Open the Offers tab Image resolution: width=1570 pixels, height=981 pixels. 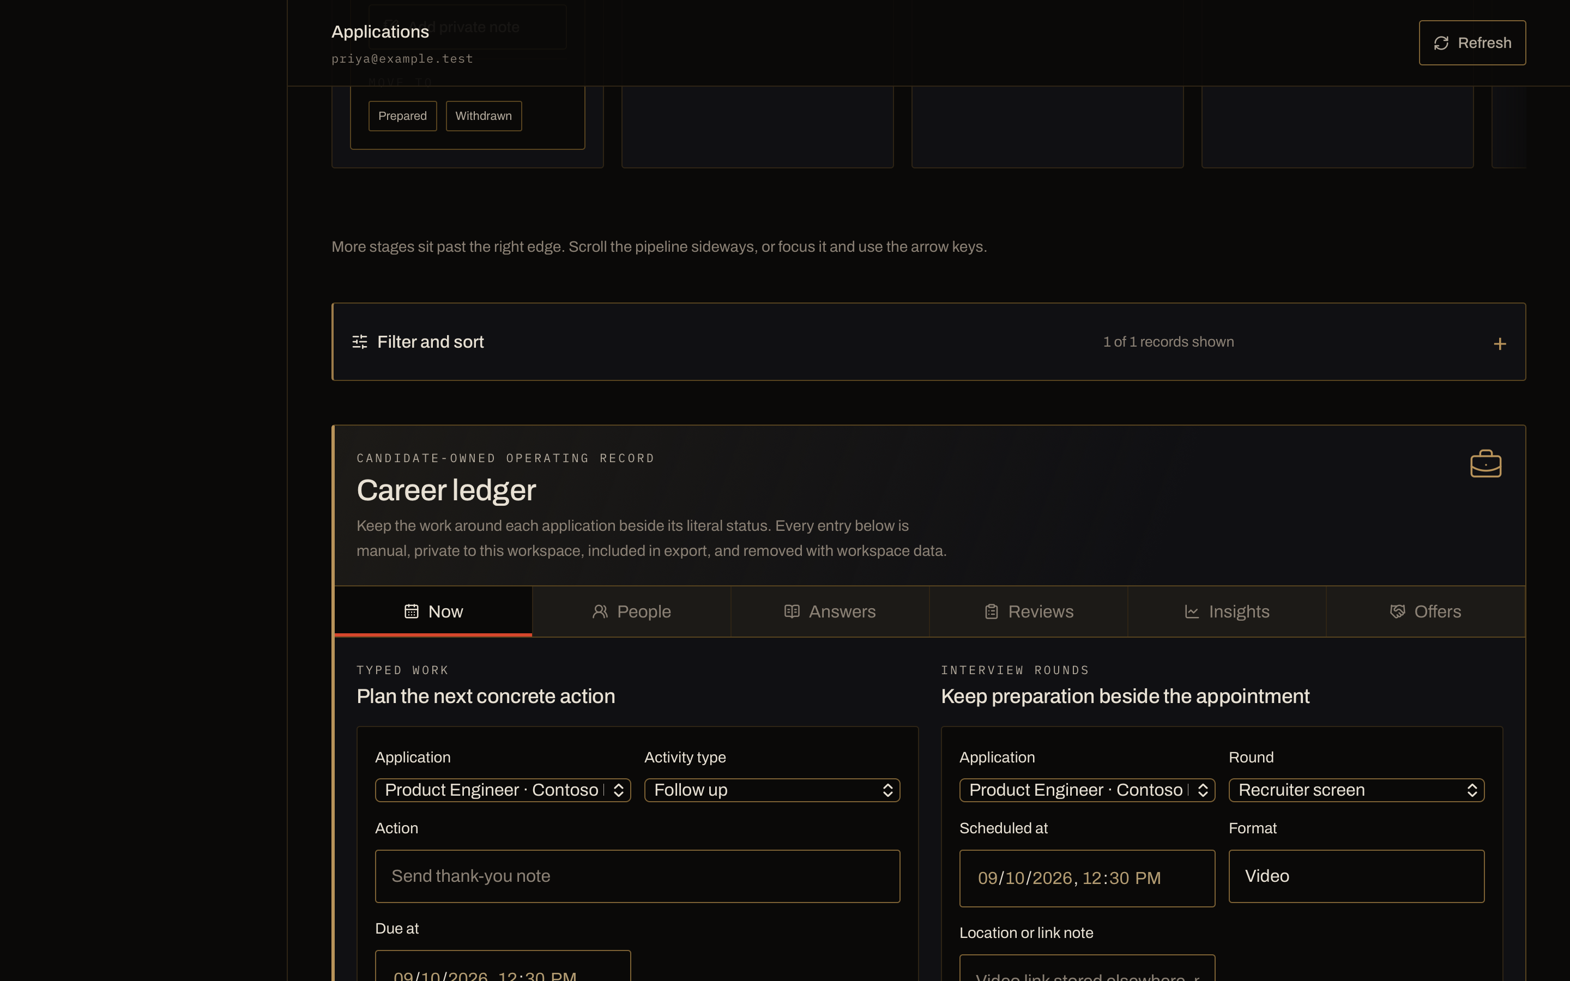pos(1426,611)
